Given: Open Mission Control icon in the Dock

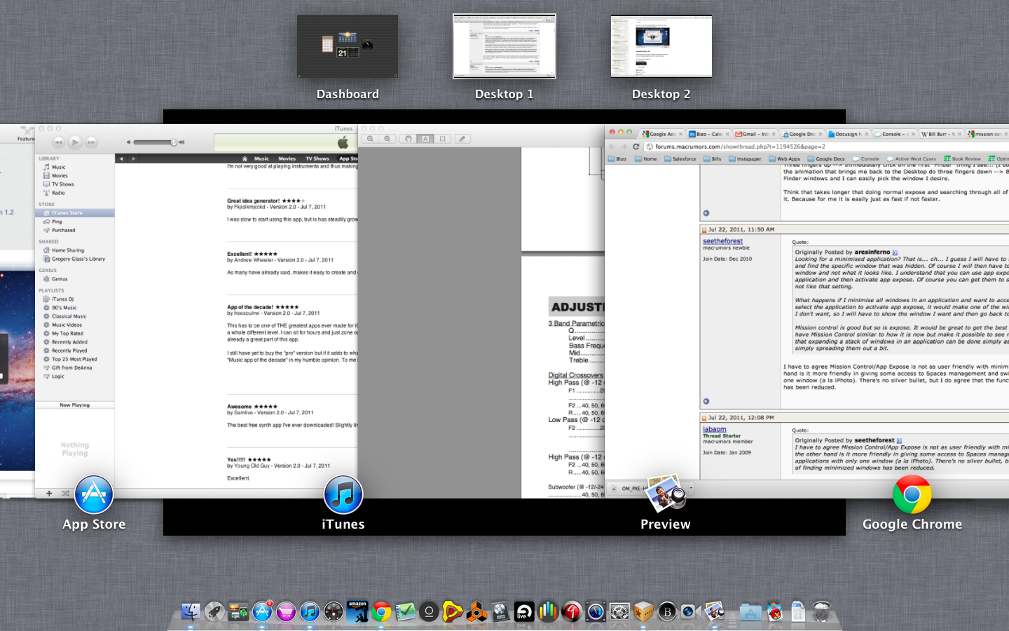Looking at the screenshot, I should (238, 611).
